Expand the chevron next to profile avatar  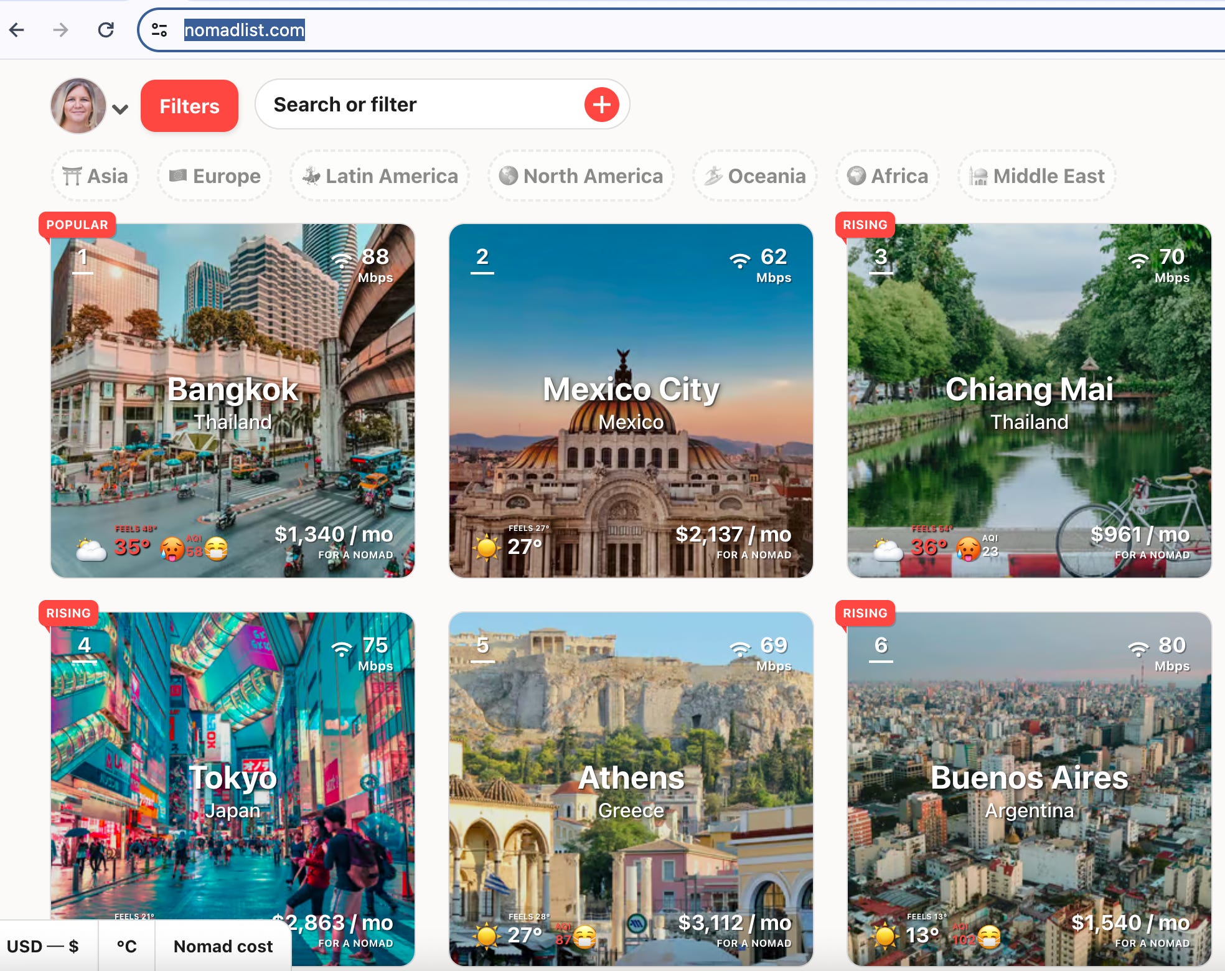[x=120, y=110]
